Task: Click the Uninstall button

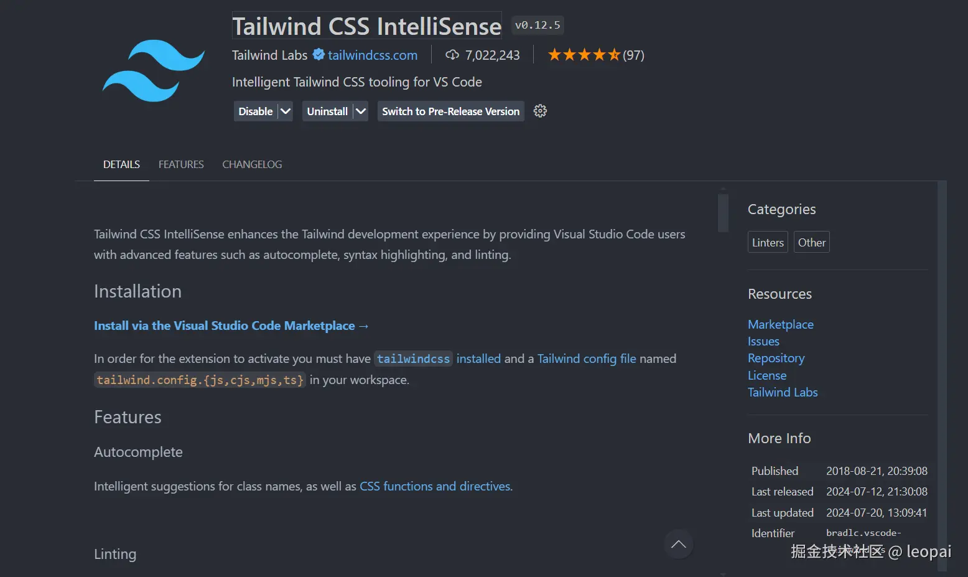Action: click(x=327, y=111)
